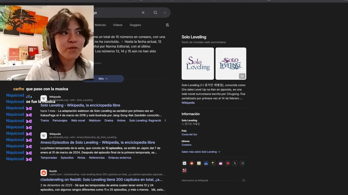Image resolution: width=348 pixels, height=195 pixels.
Task: Click the 'Solo Leveling' info panel heading
Action: click(x=194, y=37)
